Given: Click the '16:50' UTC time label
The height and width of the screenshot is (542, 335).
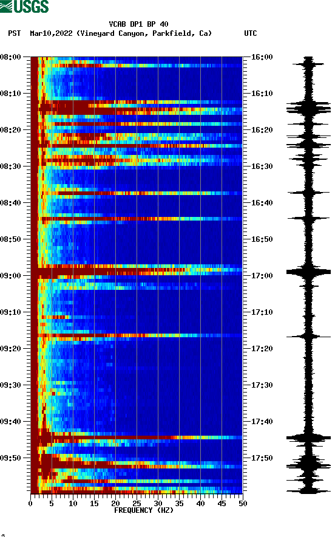Looking at the screenshot, I should point(262,239).
